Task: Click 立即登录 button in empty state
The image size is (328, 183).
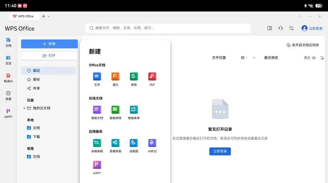Action: tap(220, 151)
